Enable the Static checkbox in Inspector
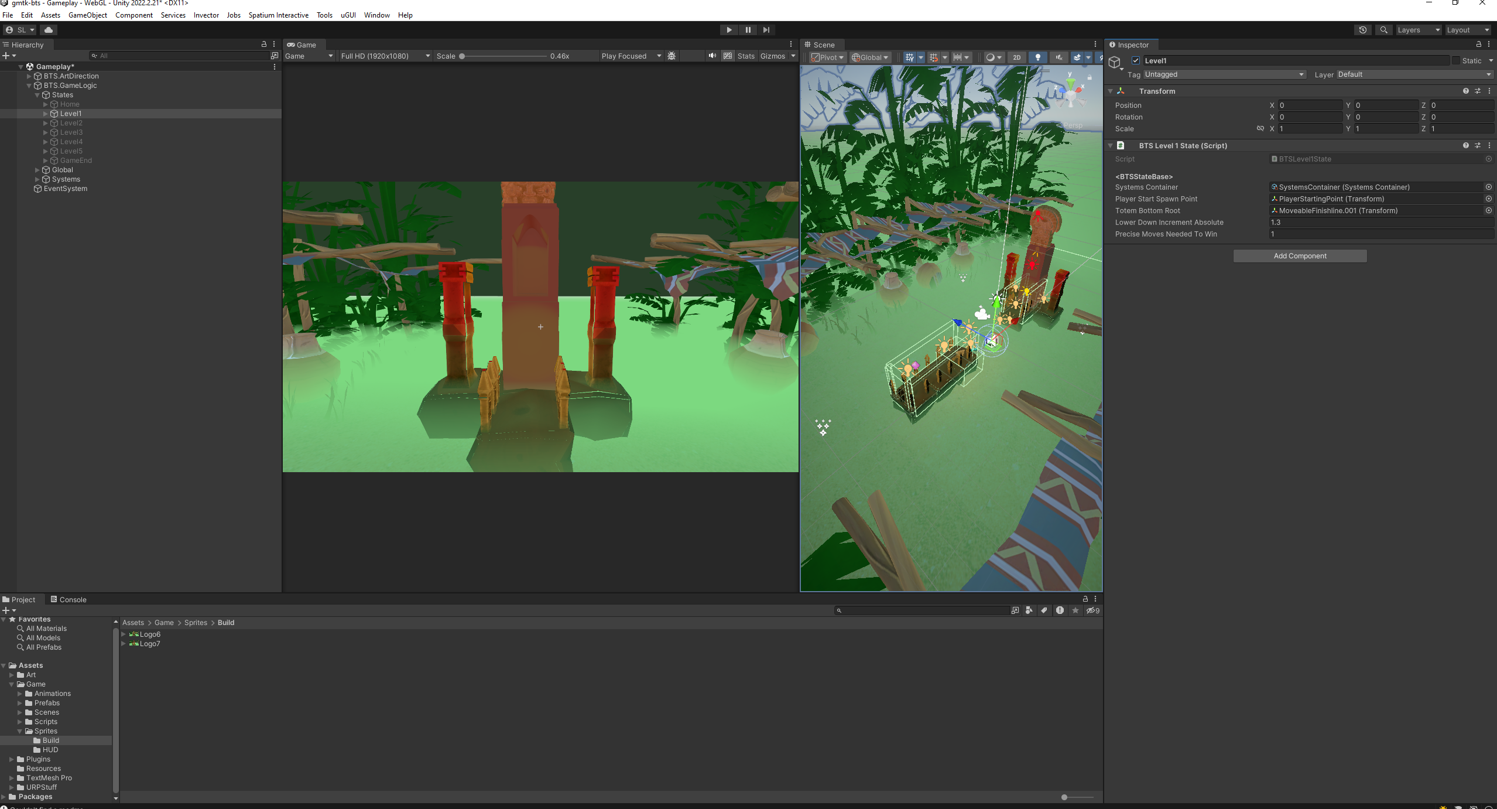Viewport: 1497px width, 809px height. coord(1455,60)
